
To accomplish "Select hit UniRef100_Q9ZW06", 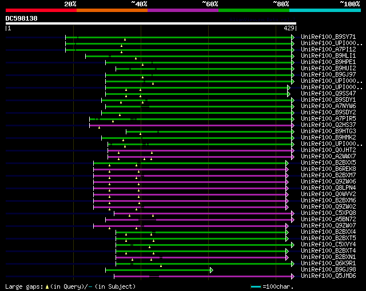I will (x=328, y=182).
